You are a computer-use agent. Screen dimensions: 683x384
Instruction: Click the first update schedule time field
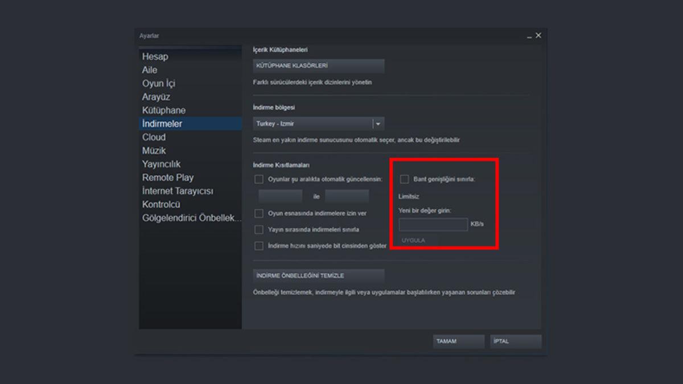[x=280, y=195]
